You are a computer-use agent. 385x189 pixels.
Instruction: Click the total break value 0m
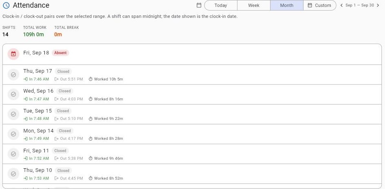58,35
